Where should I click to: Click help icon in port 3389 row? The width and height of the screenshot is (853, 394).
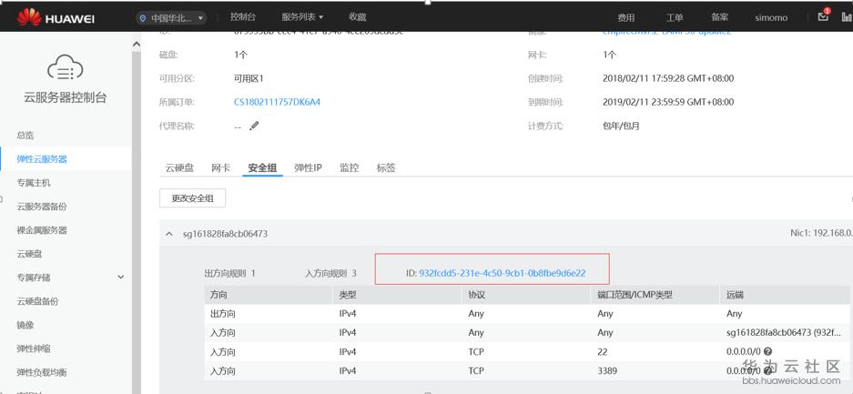click(x=767, y=370)
